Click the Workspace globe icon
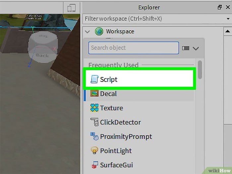Image resolution: width=232 pixels, height=174 pixels. 99,31
